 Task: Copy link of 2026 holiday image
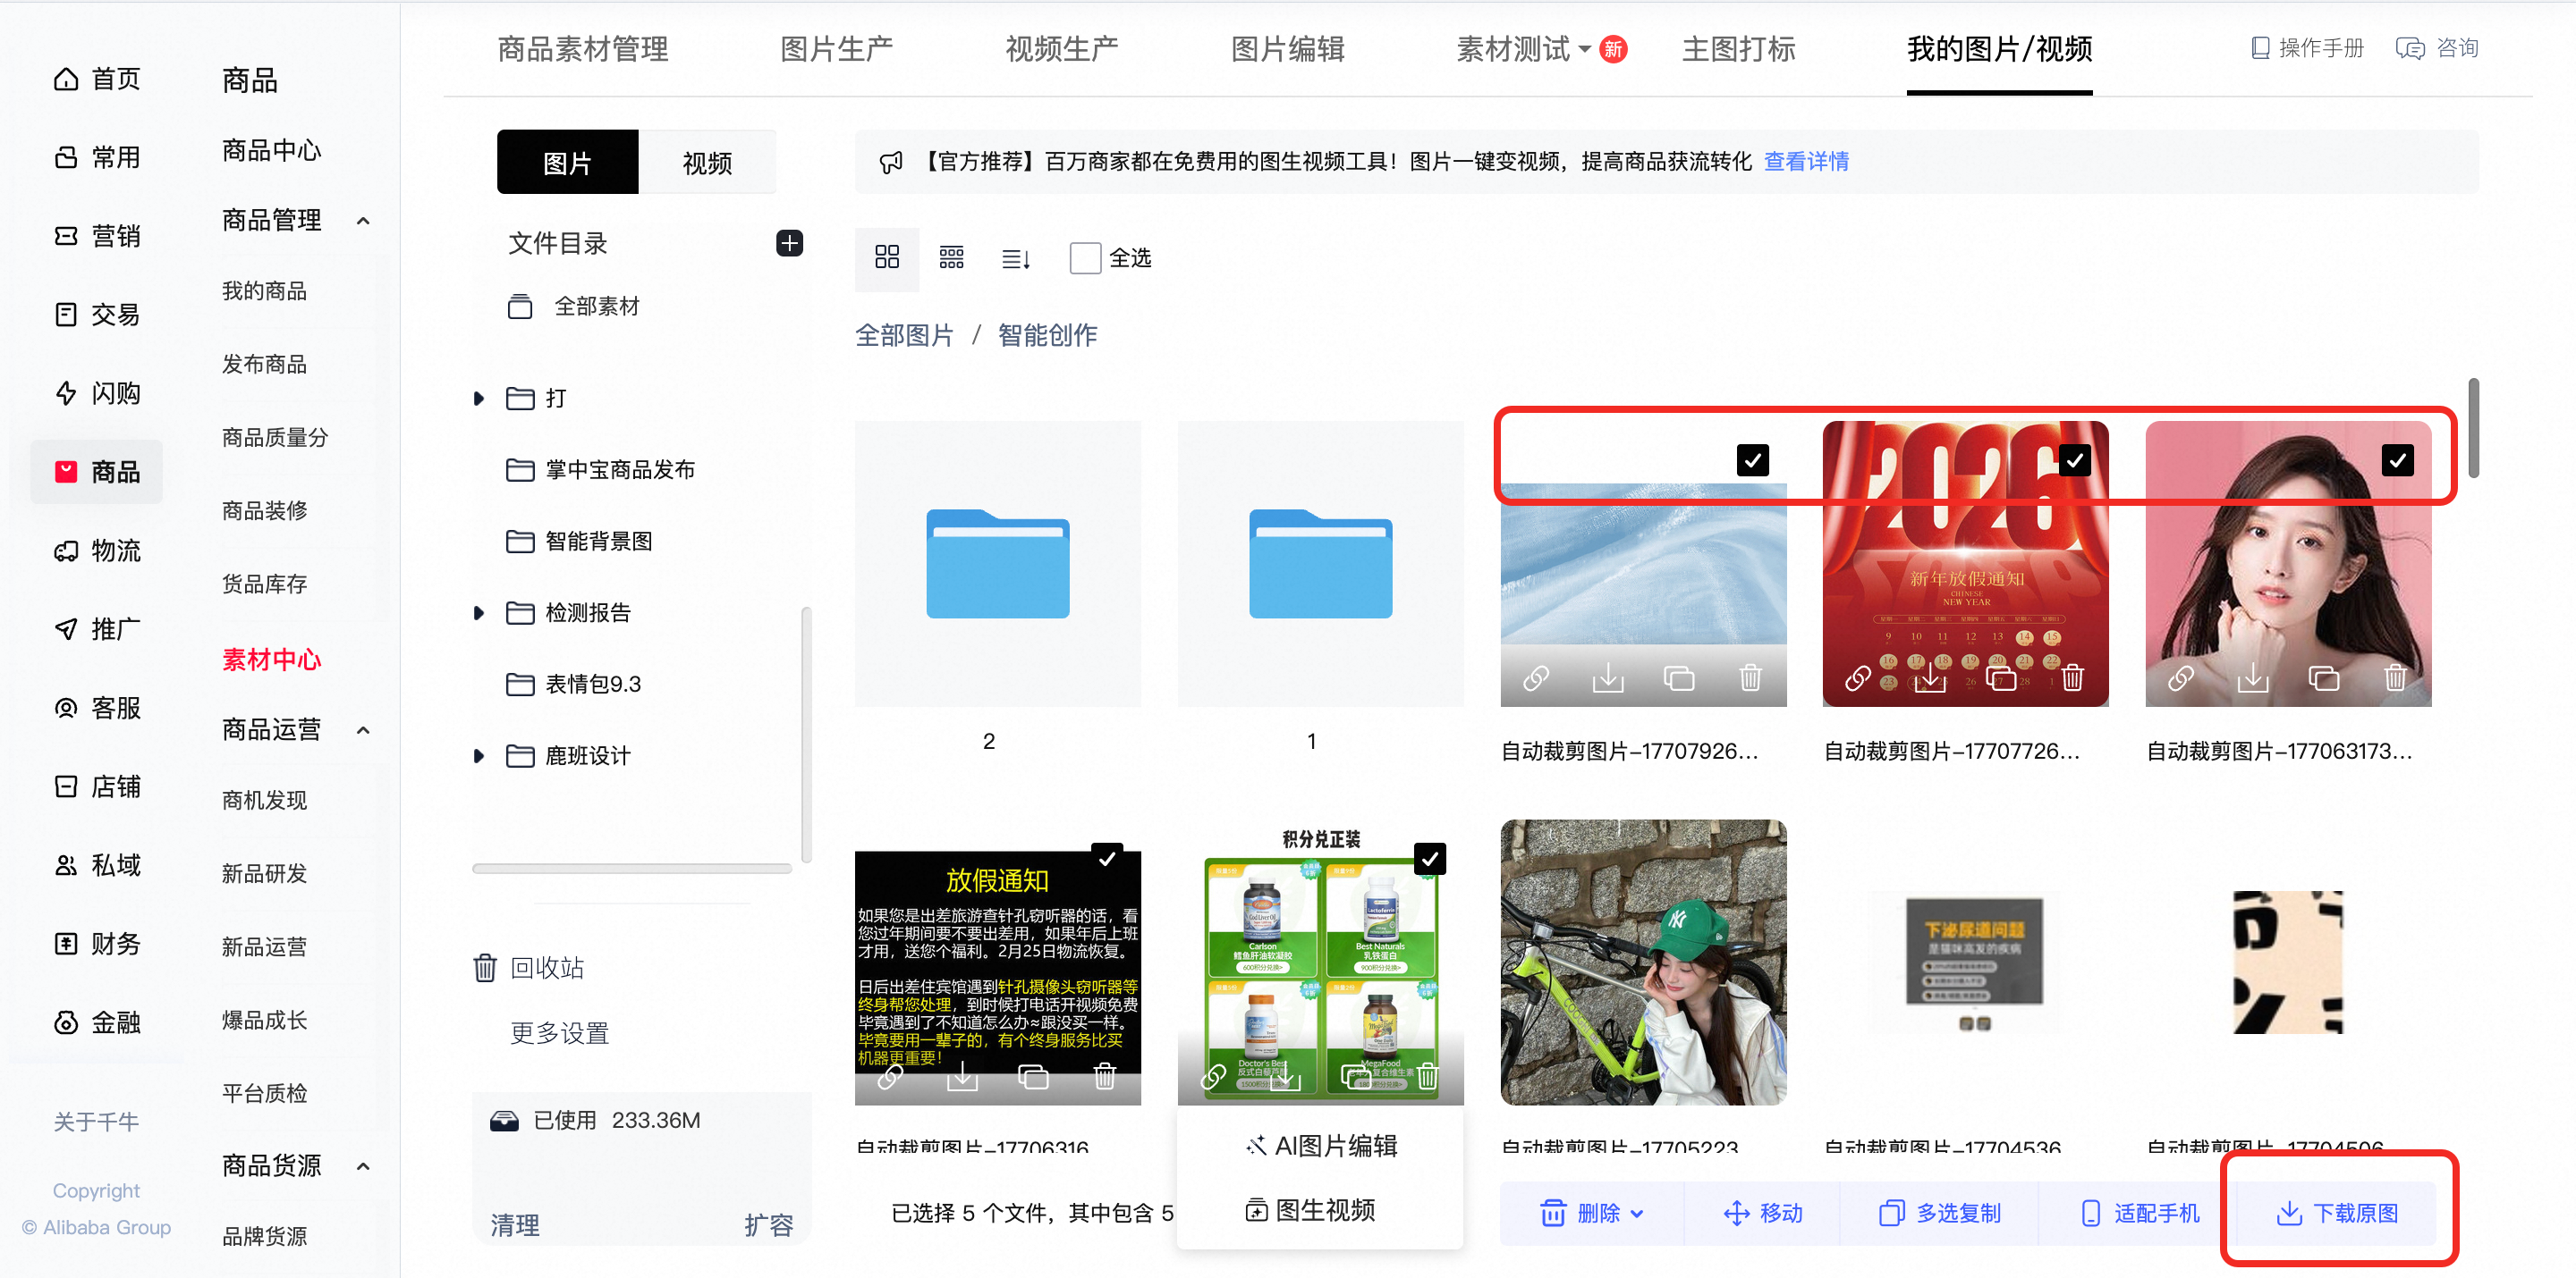click(x=1858, y=678)
